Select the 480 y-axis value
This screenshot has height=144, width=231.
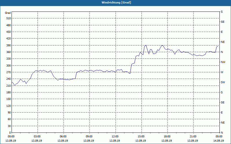pyautogui.click(x=9, y=25)
